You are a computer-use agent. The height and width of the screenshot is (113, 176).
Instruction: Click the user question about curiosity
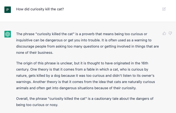[x=40, y=9]
